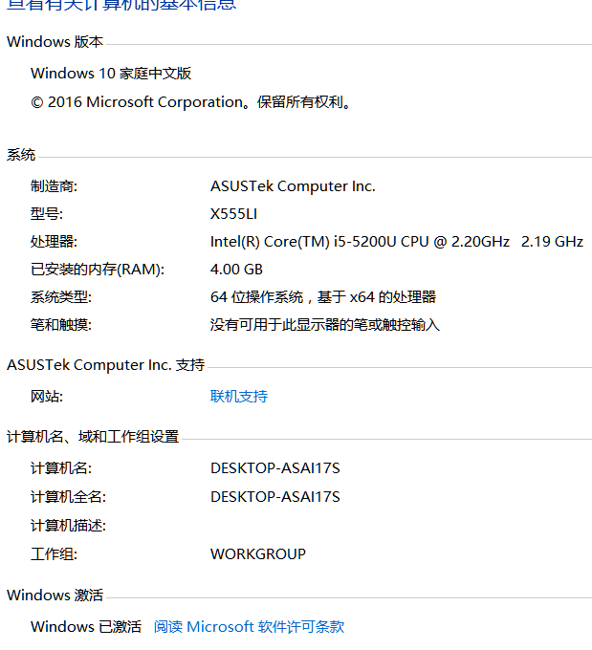Click the 计算机名: label
The height and width of the screenshot is (650, 592).
coord(61,468)
